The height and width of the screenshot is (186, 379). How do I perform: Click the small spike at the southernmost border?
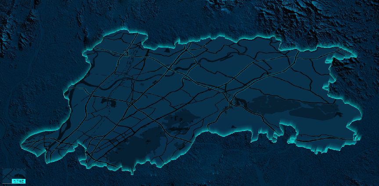pos(132,172)
